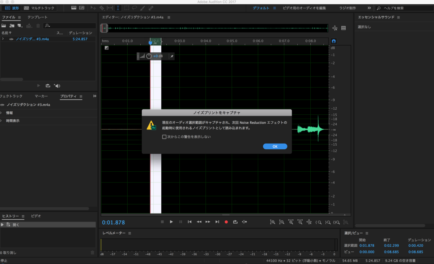Viewport: 434px width, 264px height.
Task: Select the Time Selection tool
Action: tap(118, 8)
